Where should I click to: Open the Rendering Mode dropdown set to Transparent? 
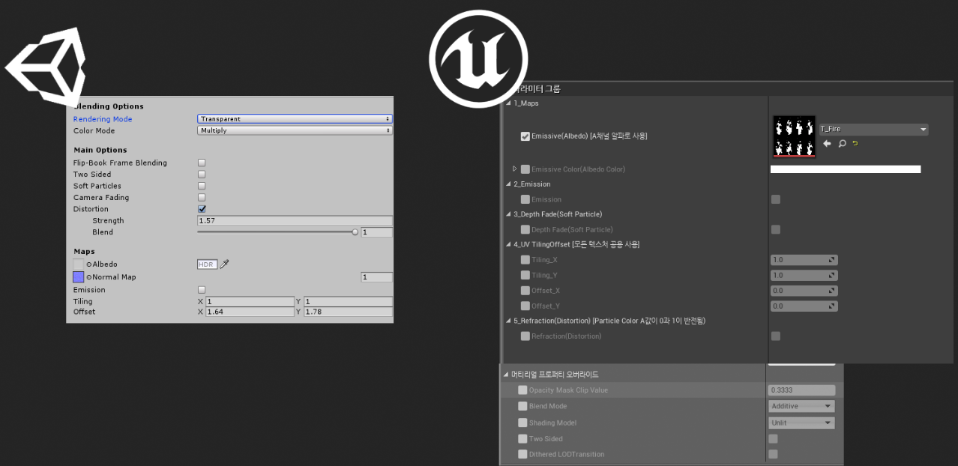point(295,119)
